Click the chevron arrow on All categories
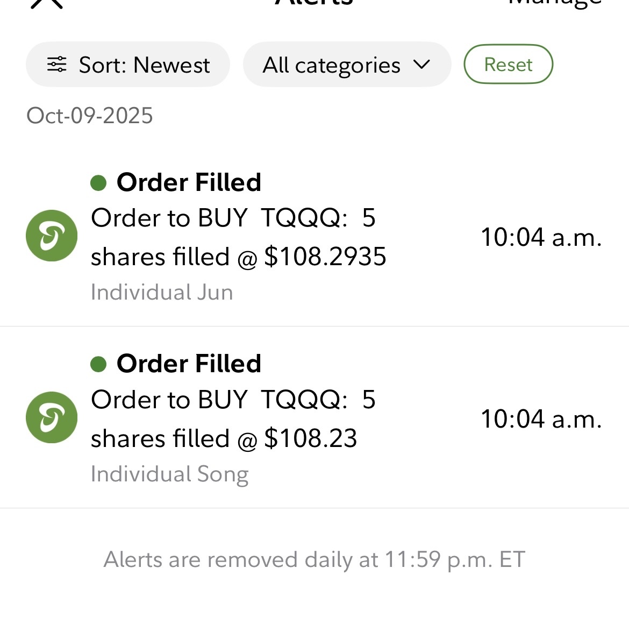This screenshot has width=629, height=639. pyautogui.click(x=422, y=65)
